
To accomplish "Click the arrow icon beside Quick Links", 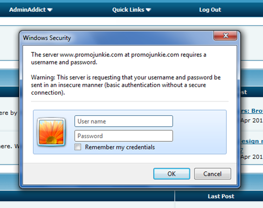I will [x=149, y=10].
